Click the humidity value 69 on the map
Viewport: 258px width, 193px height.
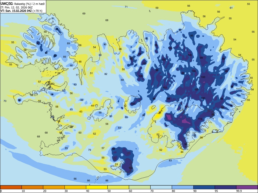pyautogui.click(x=84, y=14)
